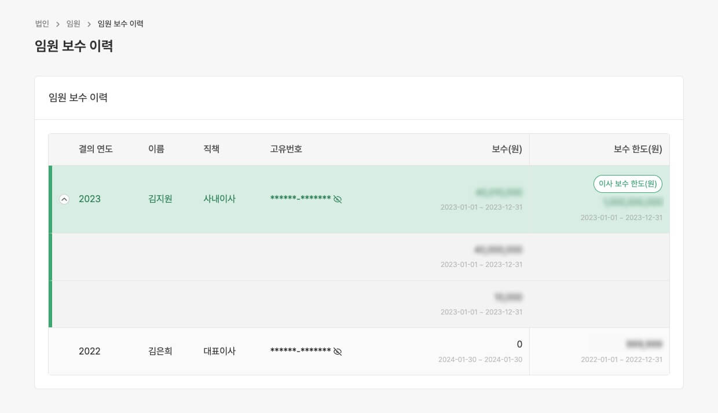Click the 보수(원) column header
The height and width of the screenshot is (413, 718).
(508, 149)
